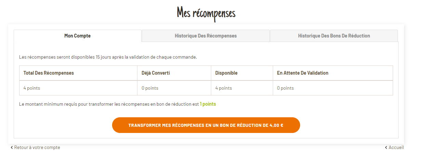Click the Le montant minimum requis sentence
This screenshot has height=165, width=430.
[109, 104]
